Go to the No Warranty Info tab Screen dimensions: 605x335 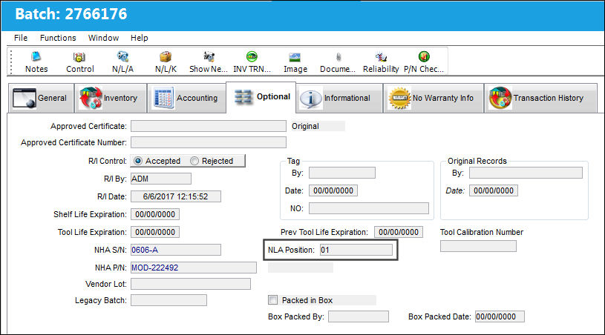pos(434,98)
